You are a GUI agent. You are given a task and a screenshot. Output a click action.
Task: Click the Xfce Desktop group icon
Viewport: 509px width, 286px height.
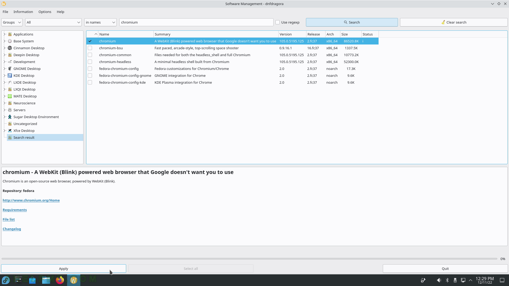click(10, 131)
